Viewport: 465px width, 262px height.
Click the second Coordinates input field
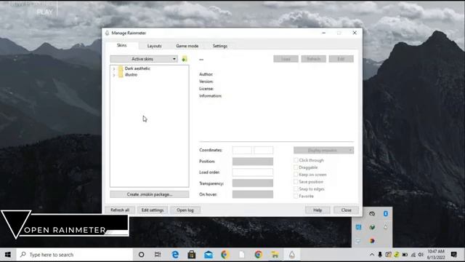point(263,151)
